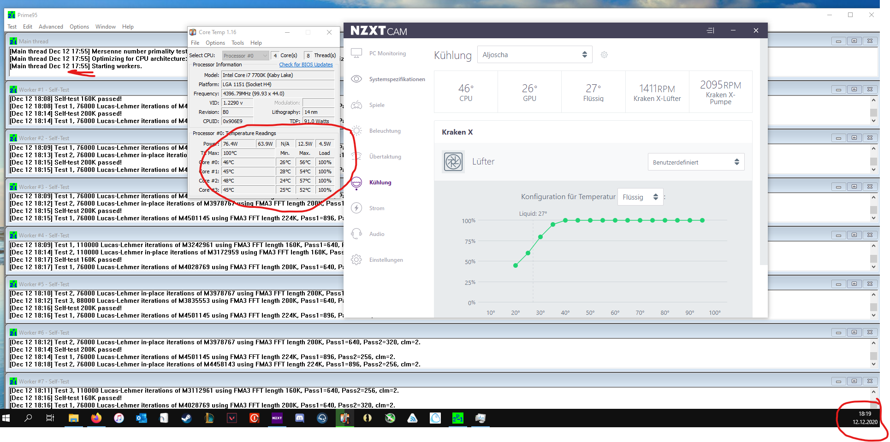890x442 pixels.
Task: Click the Main thread window title
Action: click(x=33, y=41)
